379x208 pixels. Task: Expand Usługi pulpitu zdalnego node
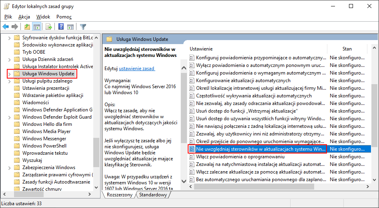pos(10,81)
